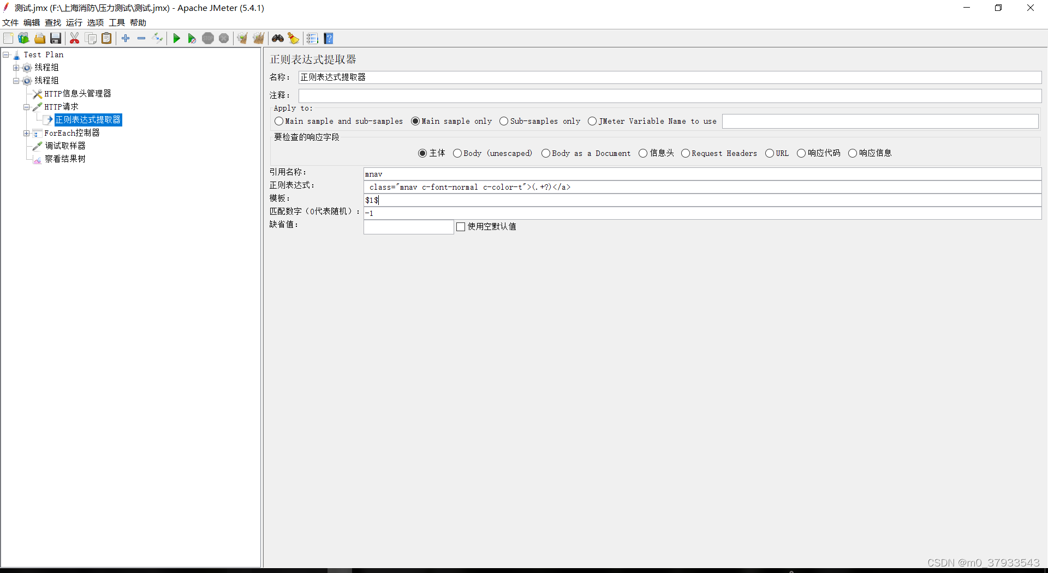Create a new test plan
1048x573 pixels.
coord(8,38)
